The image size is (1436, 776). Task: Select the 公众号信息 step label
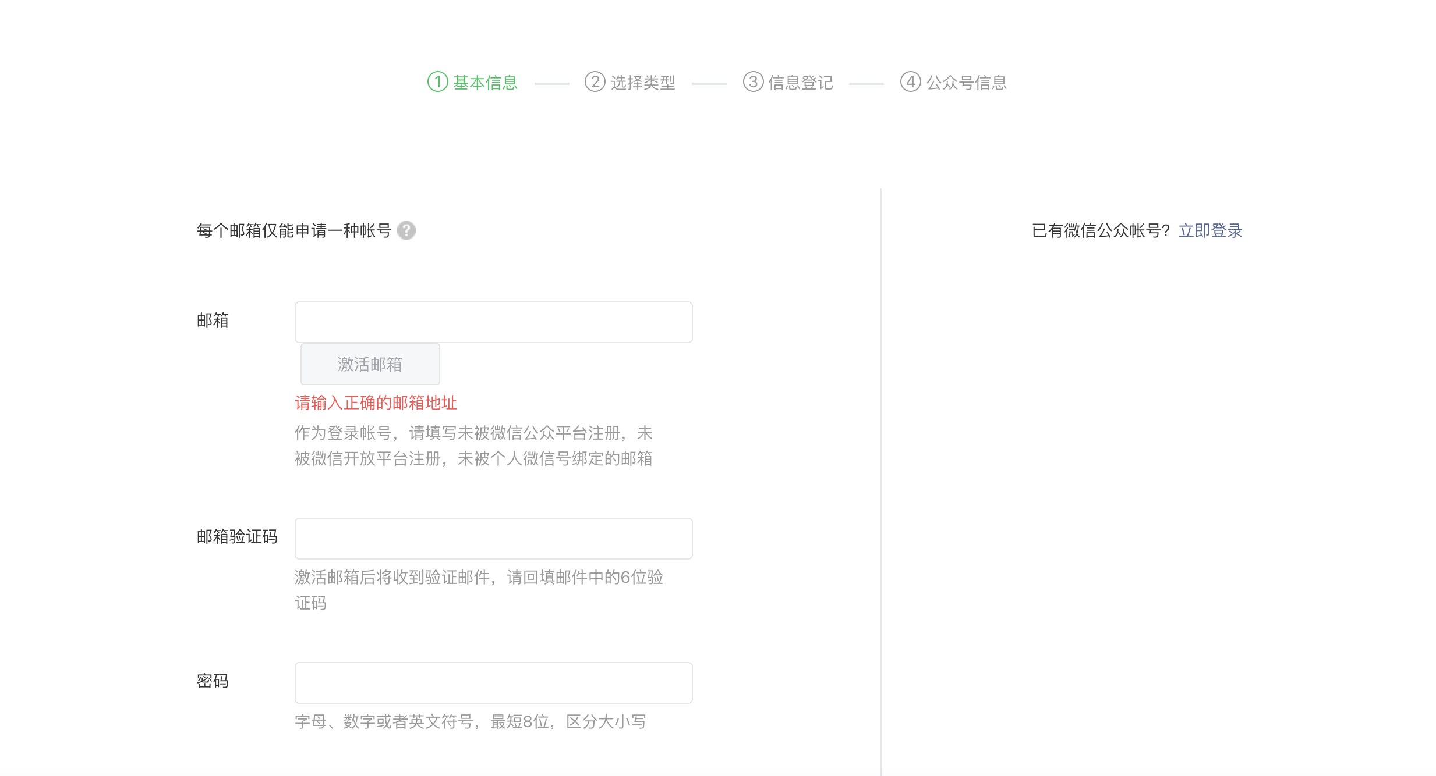[966, 83]
